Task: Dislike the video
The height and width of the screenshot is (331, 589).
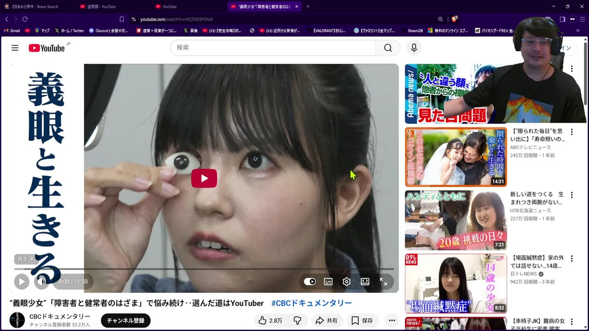Action: [x=298, y=320]
